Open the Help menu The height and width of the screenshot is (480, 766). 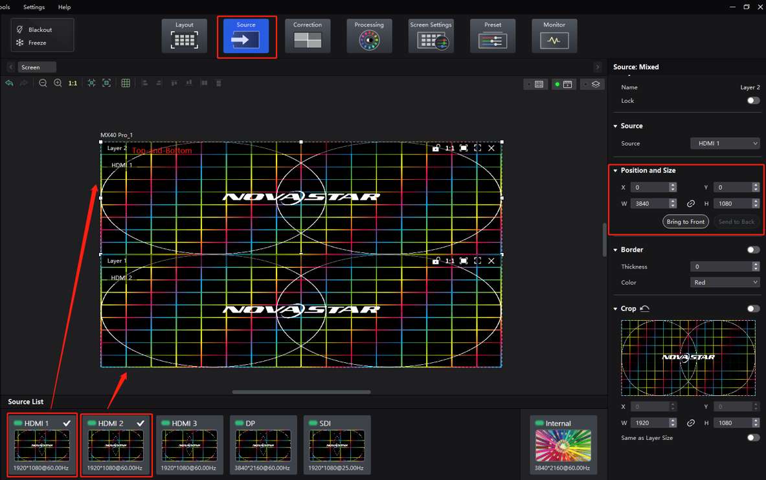tap(65, 7)
